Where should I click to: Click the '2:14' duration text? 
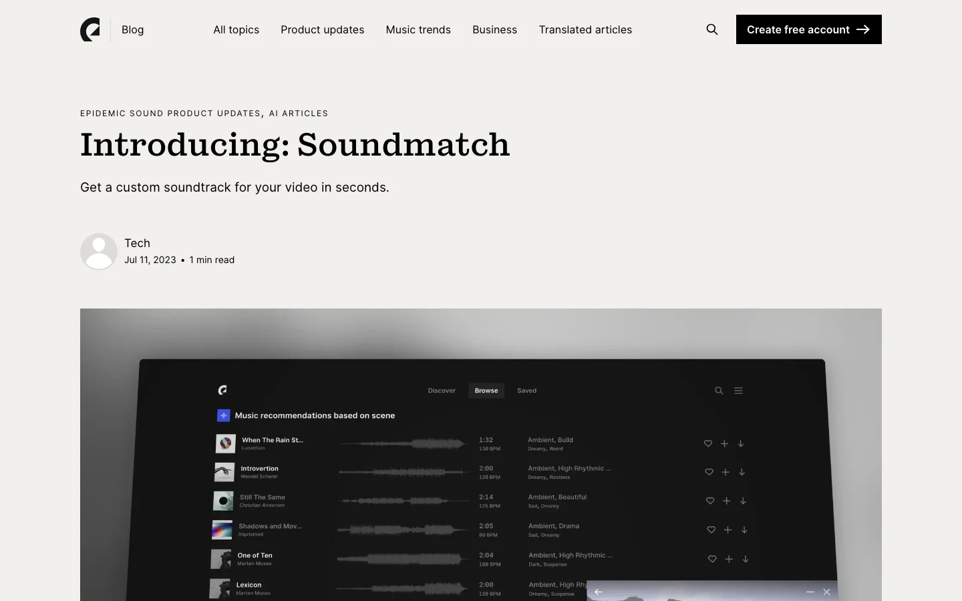[486, 497]
